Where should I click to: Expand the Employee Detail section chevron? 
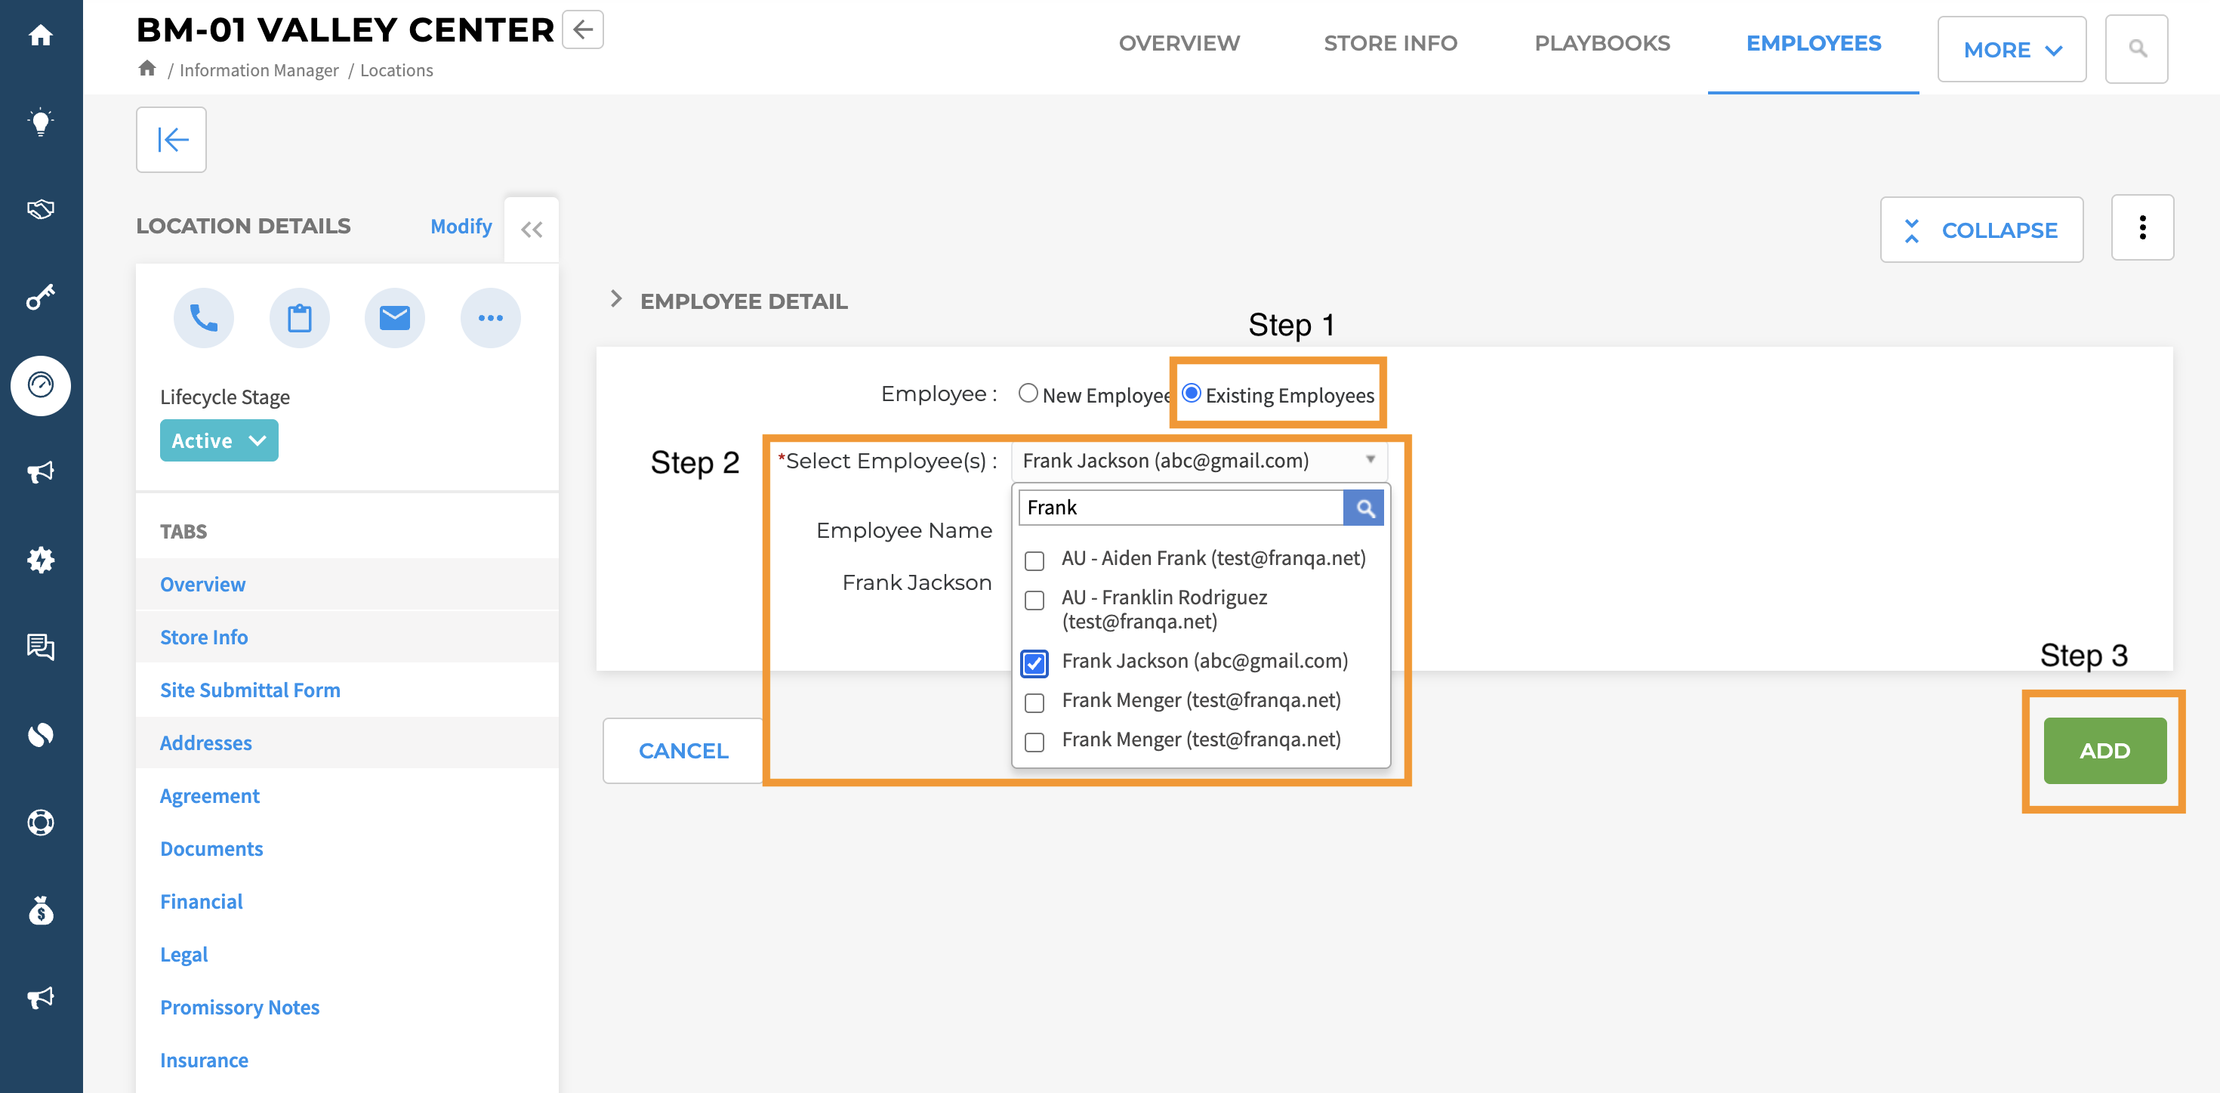pyautogui.click(x=616, y=299)
